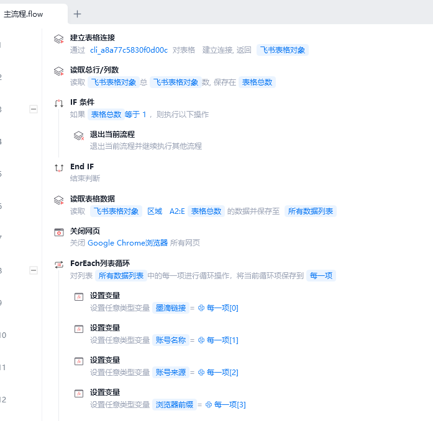Click the 浏览器前缀 variable tag
Image resolution: width=433 pixels, height=421 pixels.
pyautogui.click(x=174, y=405)
